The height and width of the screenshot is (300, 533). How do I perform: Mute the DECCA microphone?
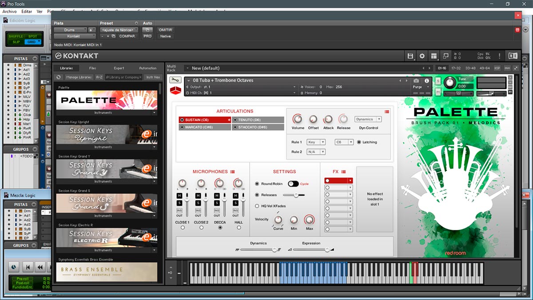click(x=217, y=196)
